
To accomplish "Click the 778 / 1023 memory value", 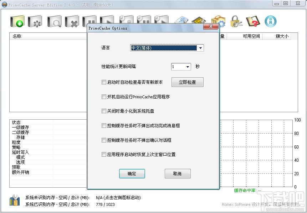I will (x=105, y=204).
